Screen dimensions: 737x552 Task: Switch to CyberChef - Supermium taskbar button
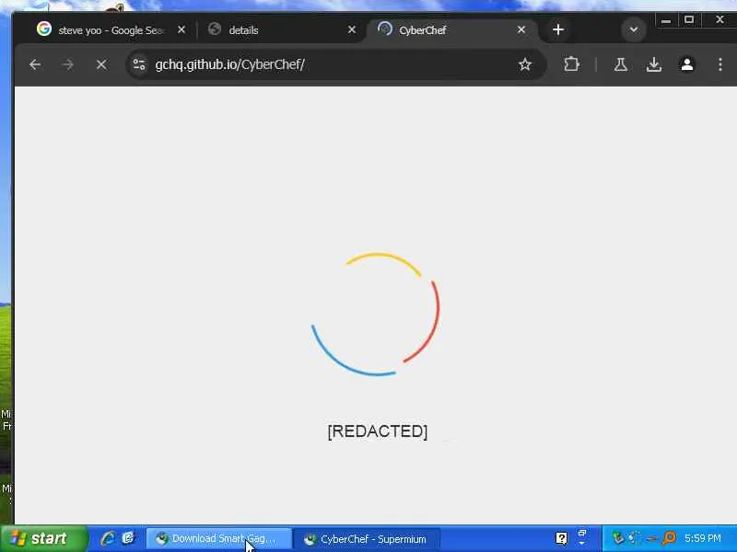pos(368,538)
